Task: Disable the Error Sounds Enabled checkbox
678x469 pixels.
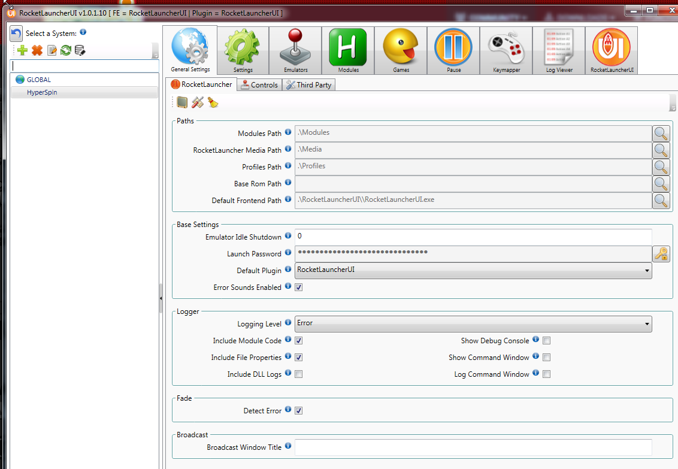Action: click(x=299, y=288)
